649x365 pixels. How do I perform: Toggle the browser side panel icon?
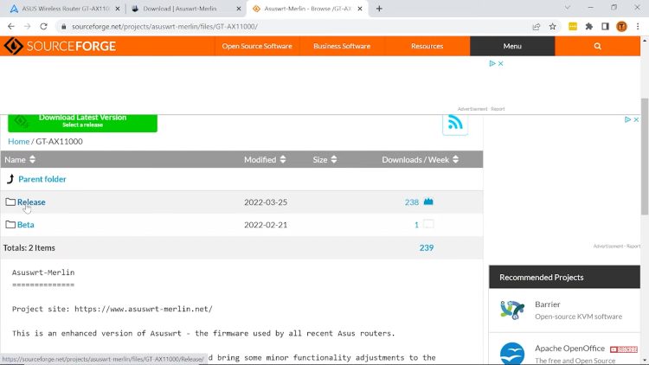605,27
